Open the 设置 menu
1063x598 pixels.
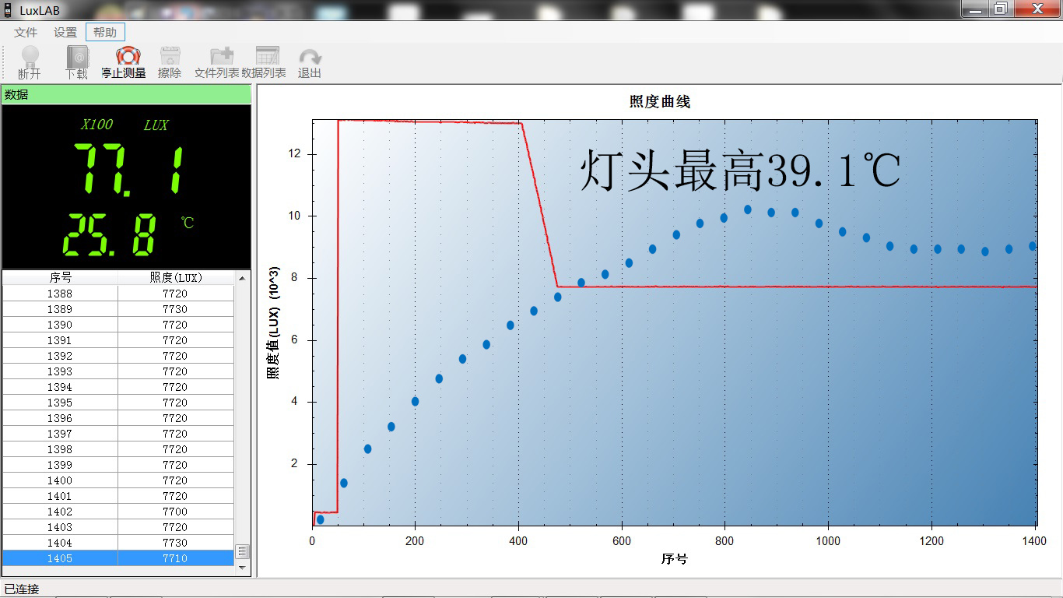click(x=65, y=33)
